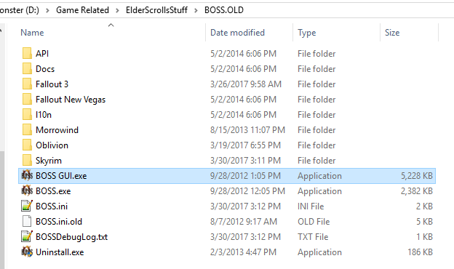Select the Uninstall.exe installer icon

[27, 252]
